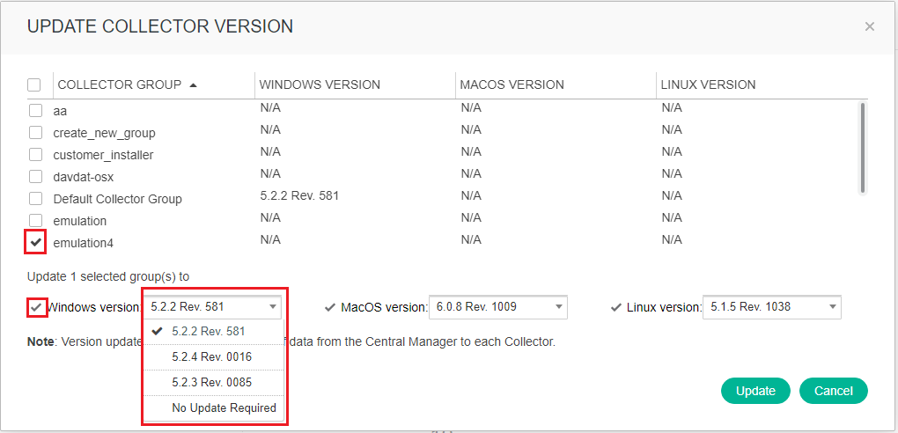
Task: Enable the davdat-osx group checkbox
Action: pyautogui.click(x=35, y=177)
